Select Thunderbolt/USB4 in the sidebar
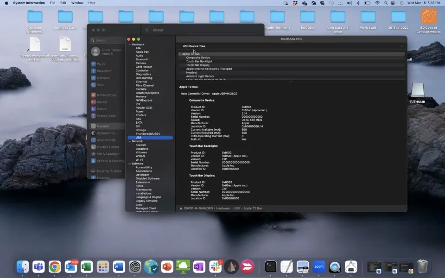The height and width of the screenshot is (278, 445). click(x=147, y=134)
